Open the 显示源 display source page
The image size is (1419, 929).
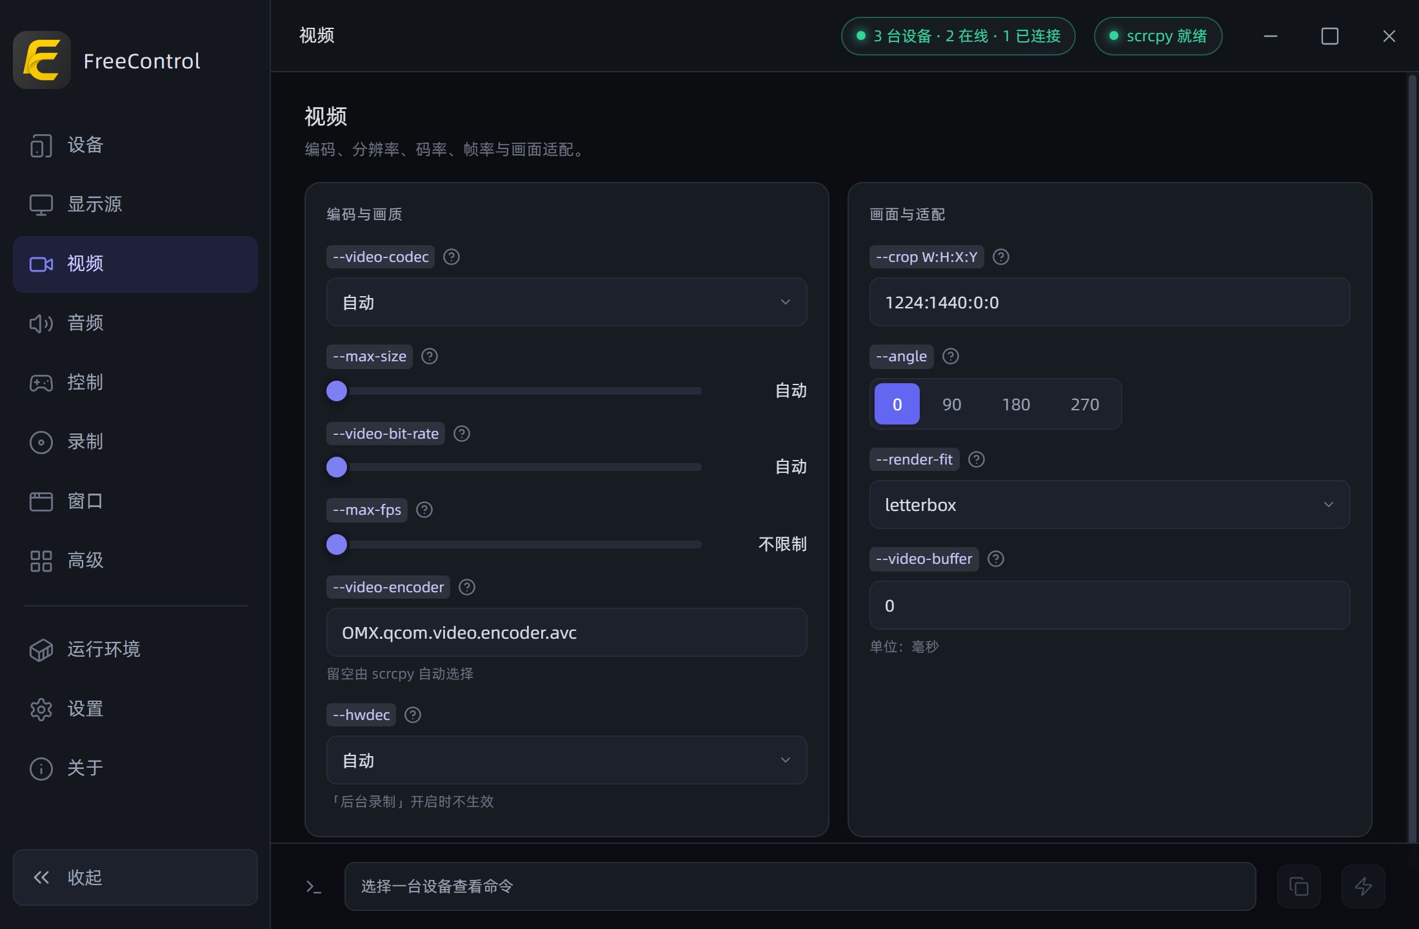tap(135, 205)
